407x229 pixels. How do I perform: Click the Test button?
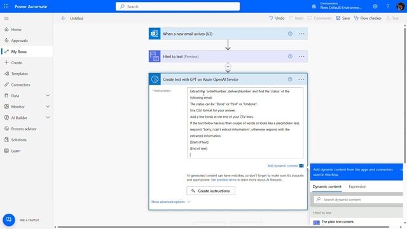click(392, 18)
